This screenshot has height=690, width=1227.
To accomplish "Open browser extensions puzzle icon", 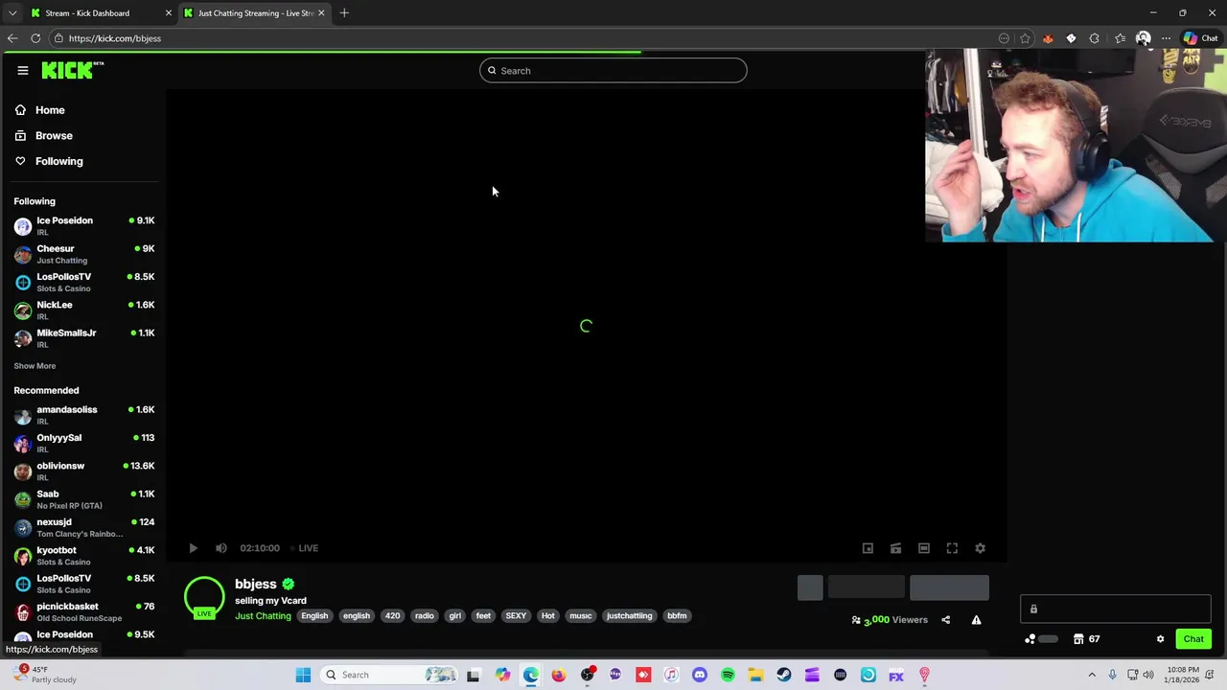I will pyautogui.click(x=1095, y=38).
